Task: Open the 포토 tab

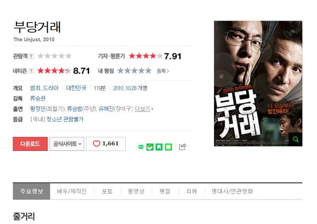Action: click(x=107, y=191)
